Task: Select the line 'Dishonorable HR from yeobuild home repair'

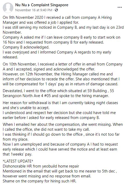Action: 41,166
